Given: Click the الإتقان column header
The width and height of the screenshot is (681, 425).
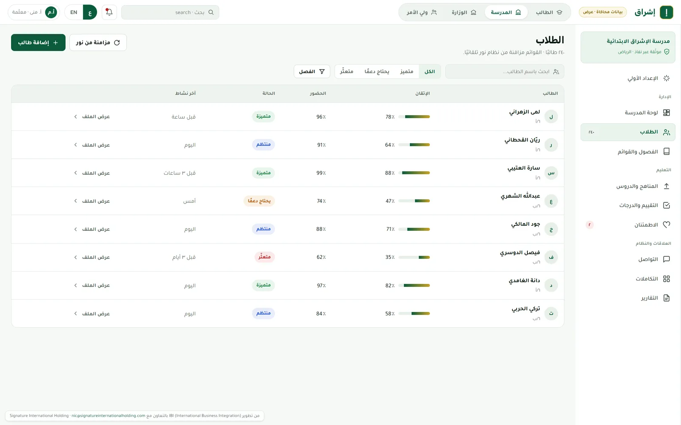Looking at the screenshot, I should point(423,93).
